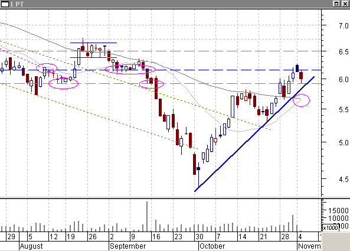Select the wide magenta ellipse over early September candles
The image size is (350, 251).
click(130, 70)
